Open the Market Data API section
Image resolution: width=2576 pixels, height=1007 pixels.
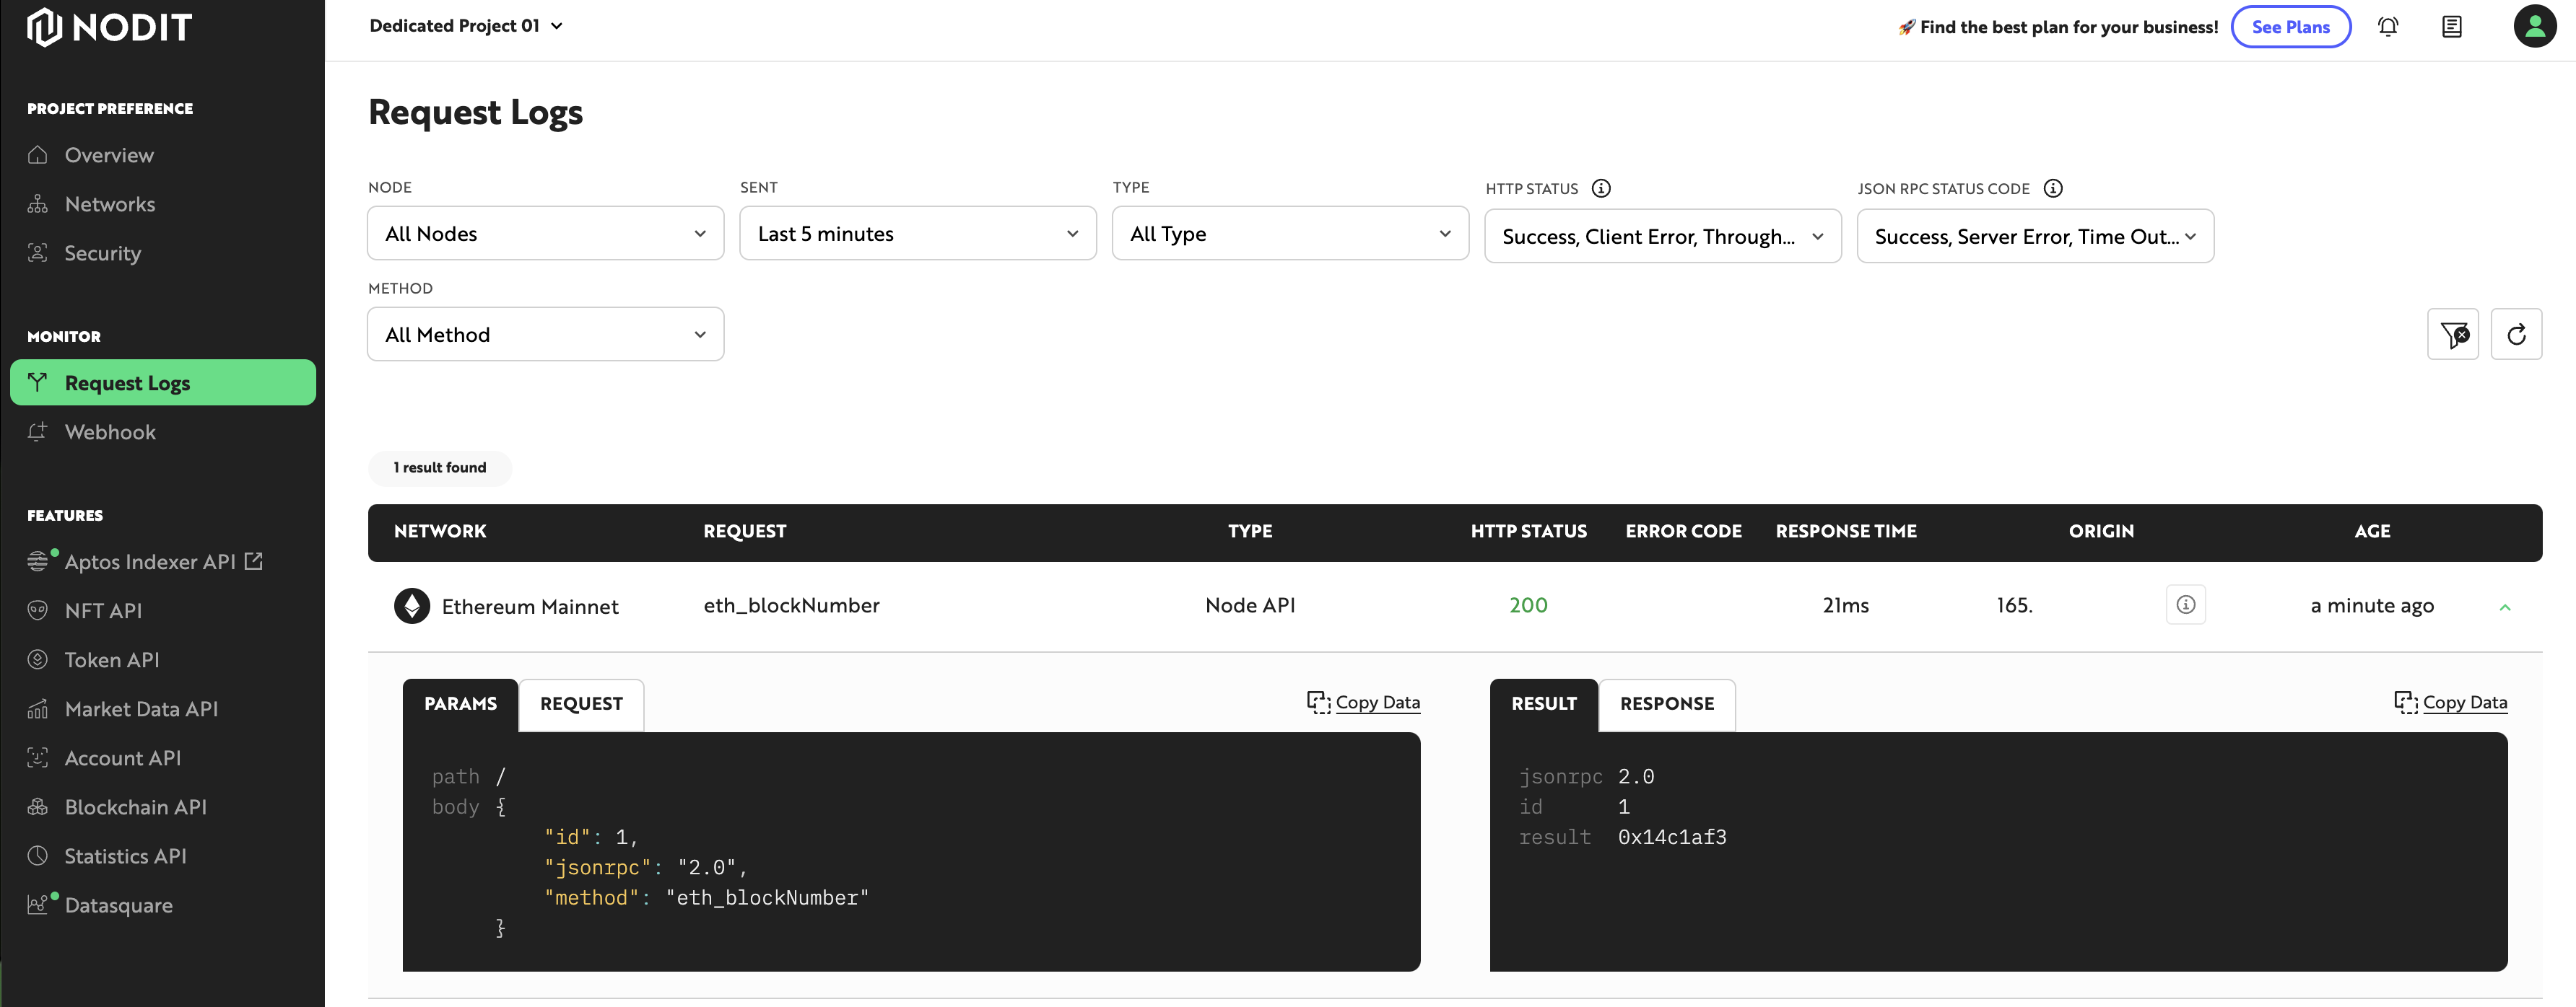pos(141,708)
